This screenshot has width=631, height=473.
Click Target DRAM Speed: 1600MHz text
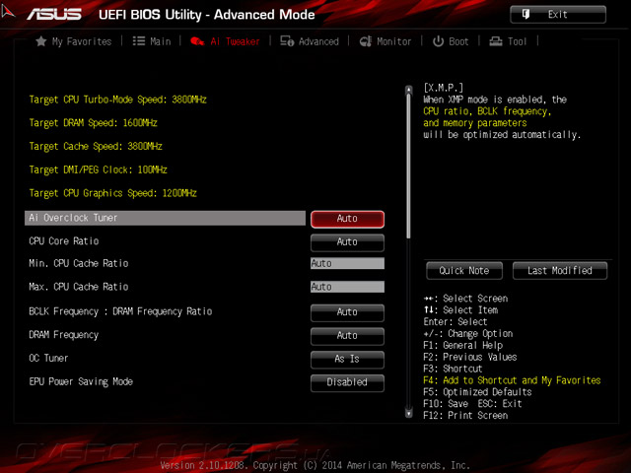(93, 123)
